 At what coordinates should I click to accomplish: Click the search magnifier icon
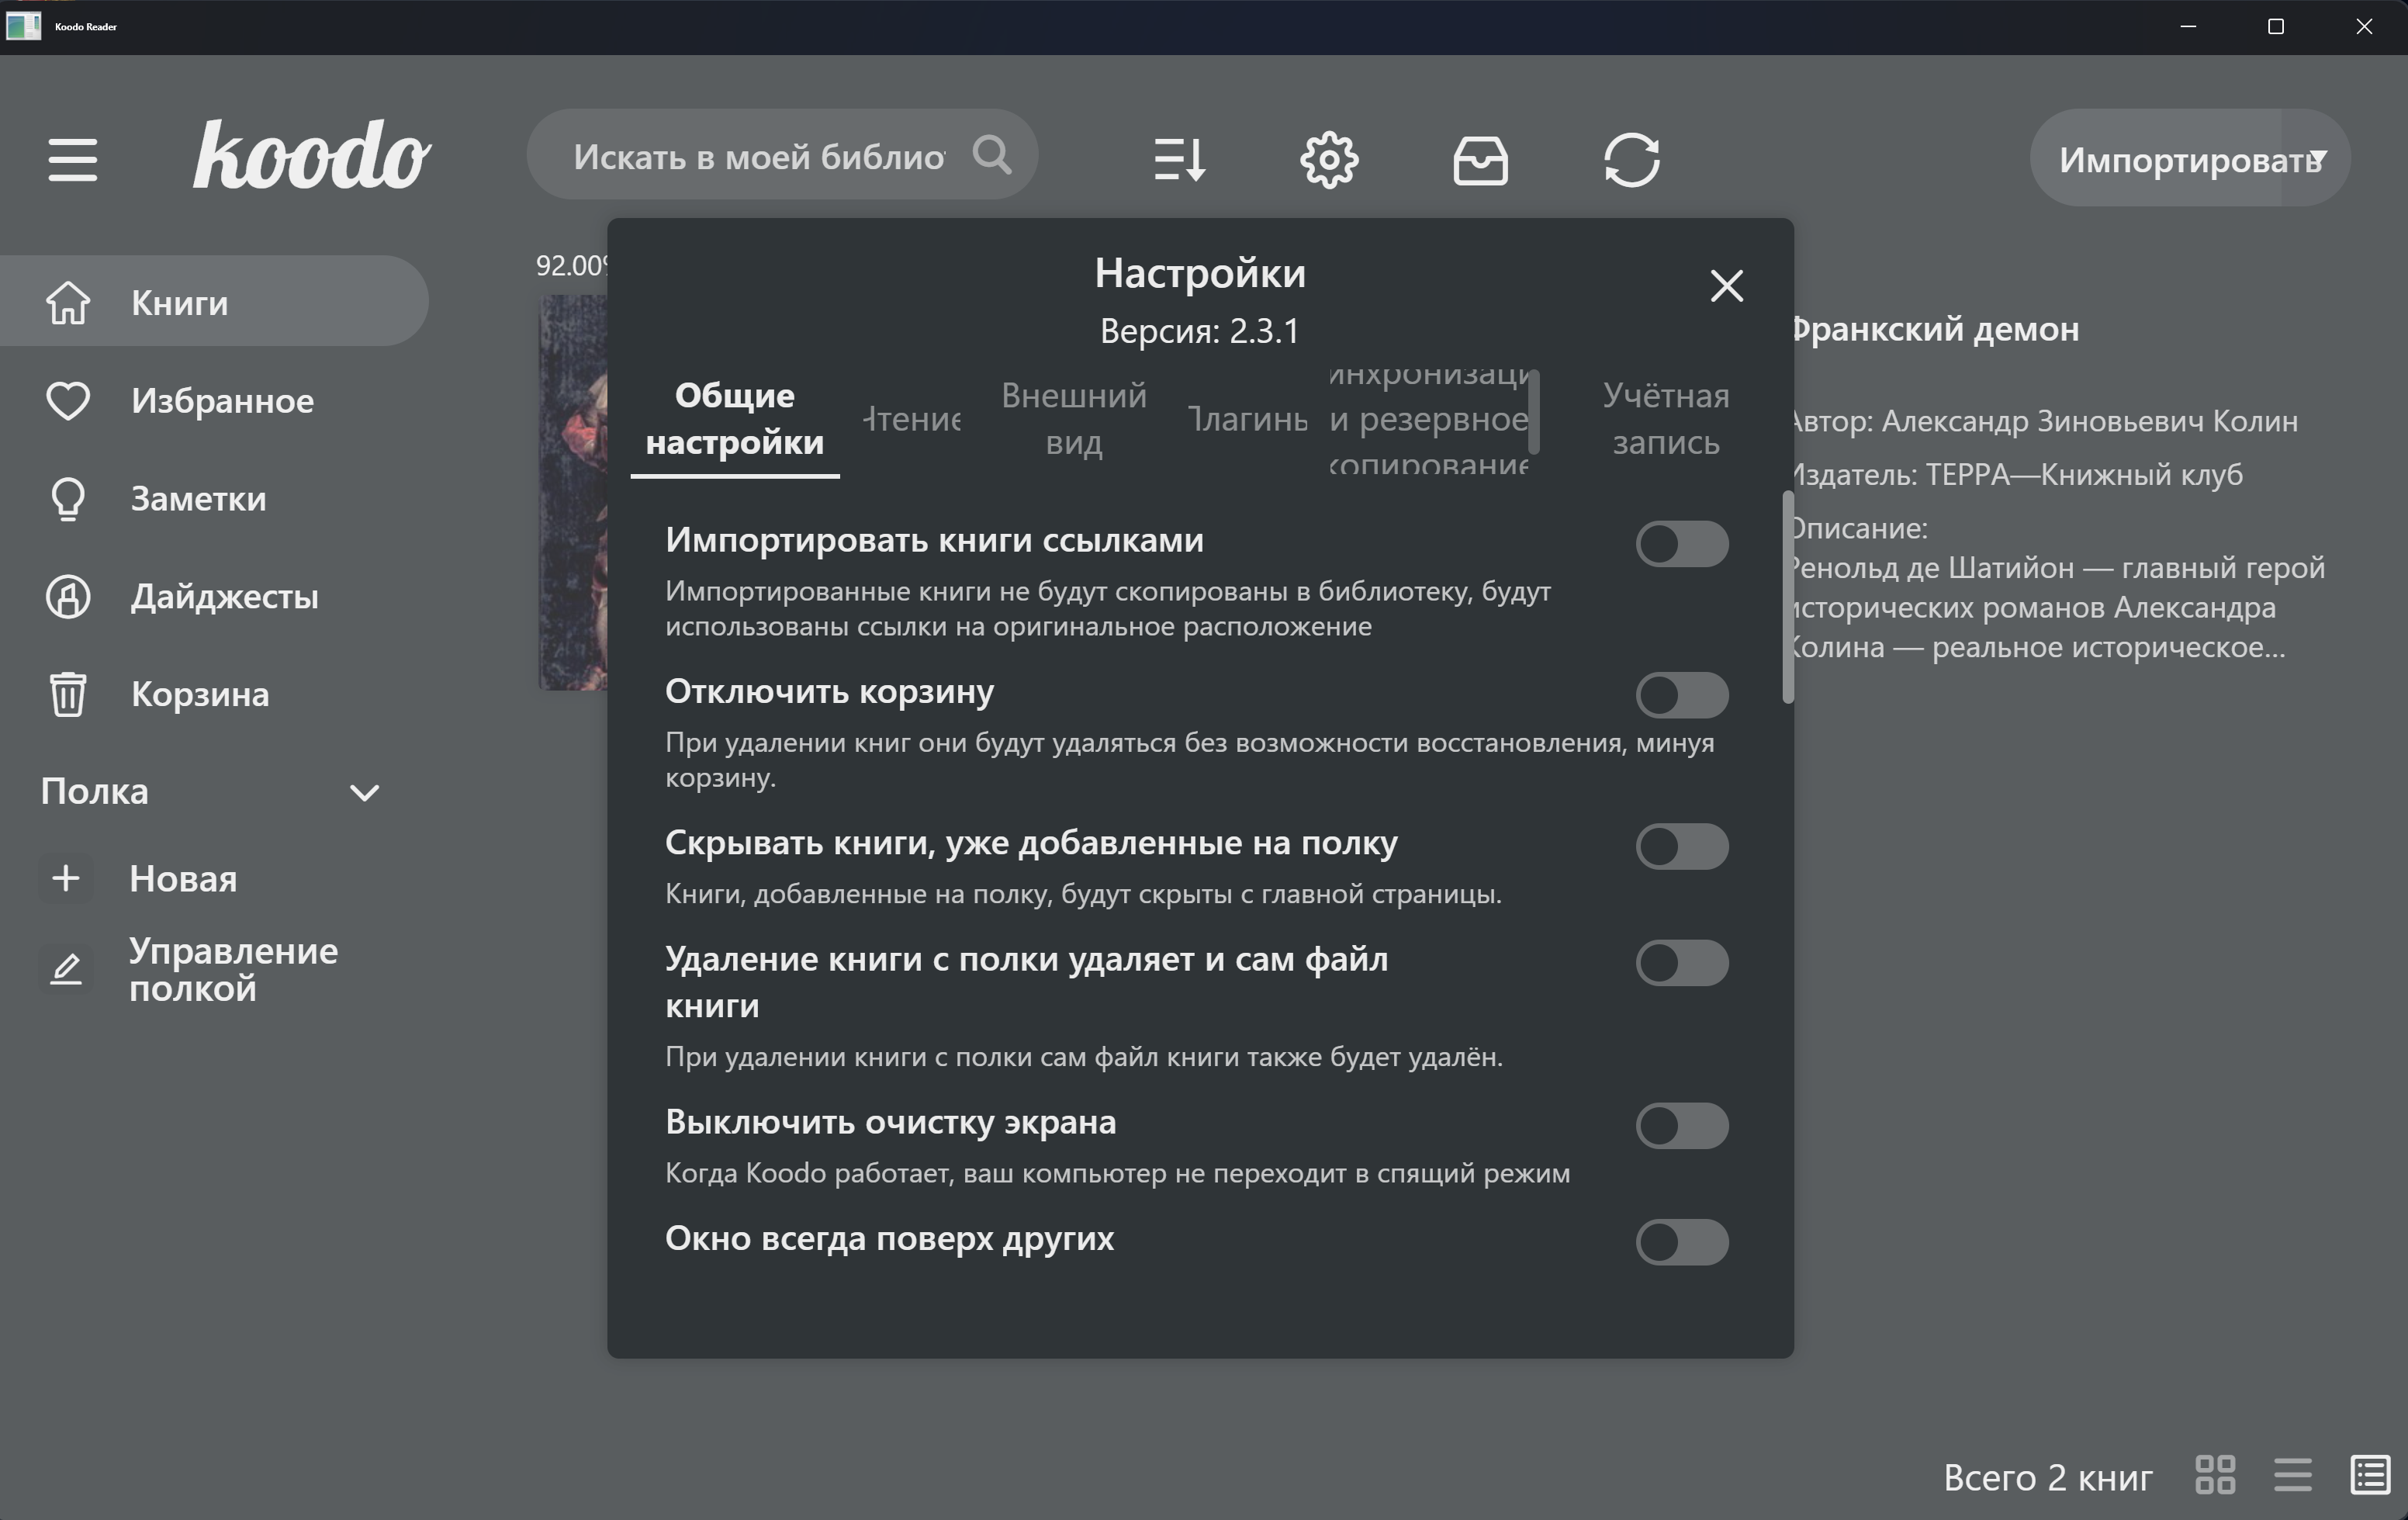tap(992, 155)
